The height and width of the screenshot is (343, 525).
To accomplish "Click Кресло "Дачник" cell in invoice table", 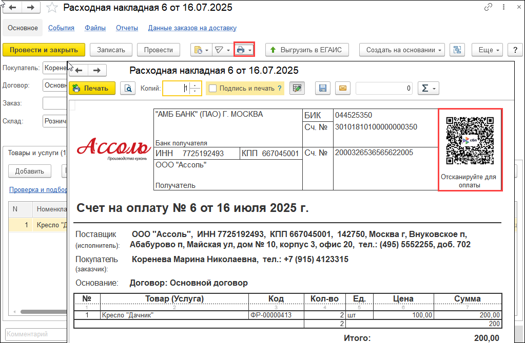I will click(x=174, y=315).
